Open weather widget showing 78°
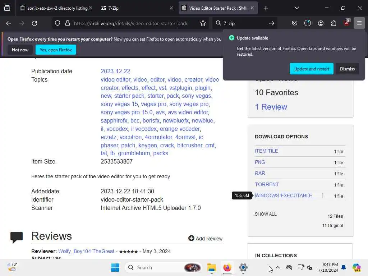The image size is (368, 276). click(x=12, y=267)
